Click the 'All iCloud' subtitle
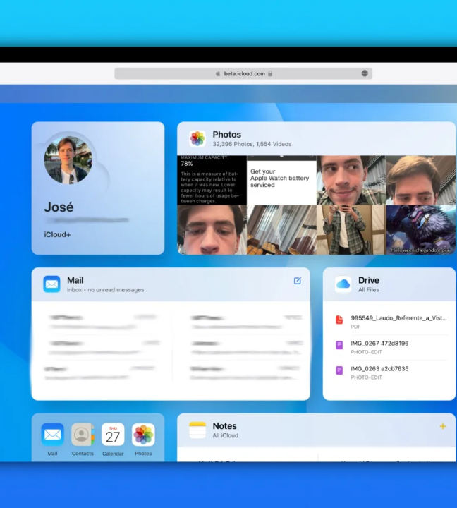Image resolution: width=457 pixels, height=508 pixels. pyautogui.click(x=226, y=435)
